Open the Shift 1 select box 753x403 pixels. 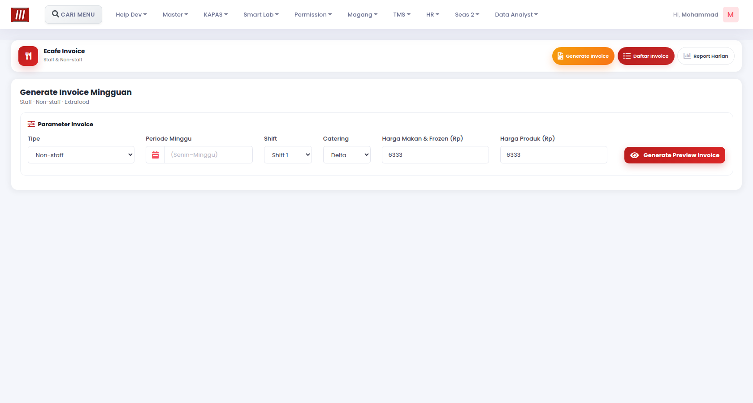tap(288, 155)
